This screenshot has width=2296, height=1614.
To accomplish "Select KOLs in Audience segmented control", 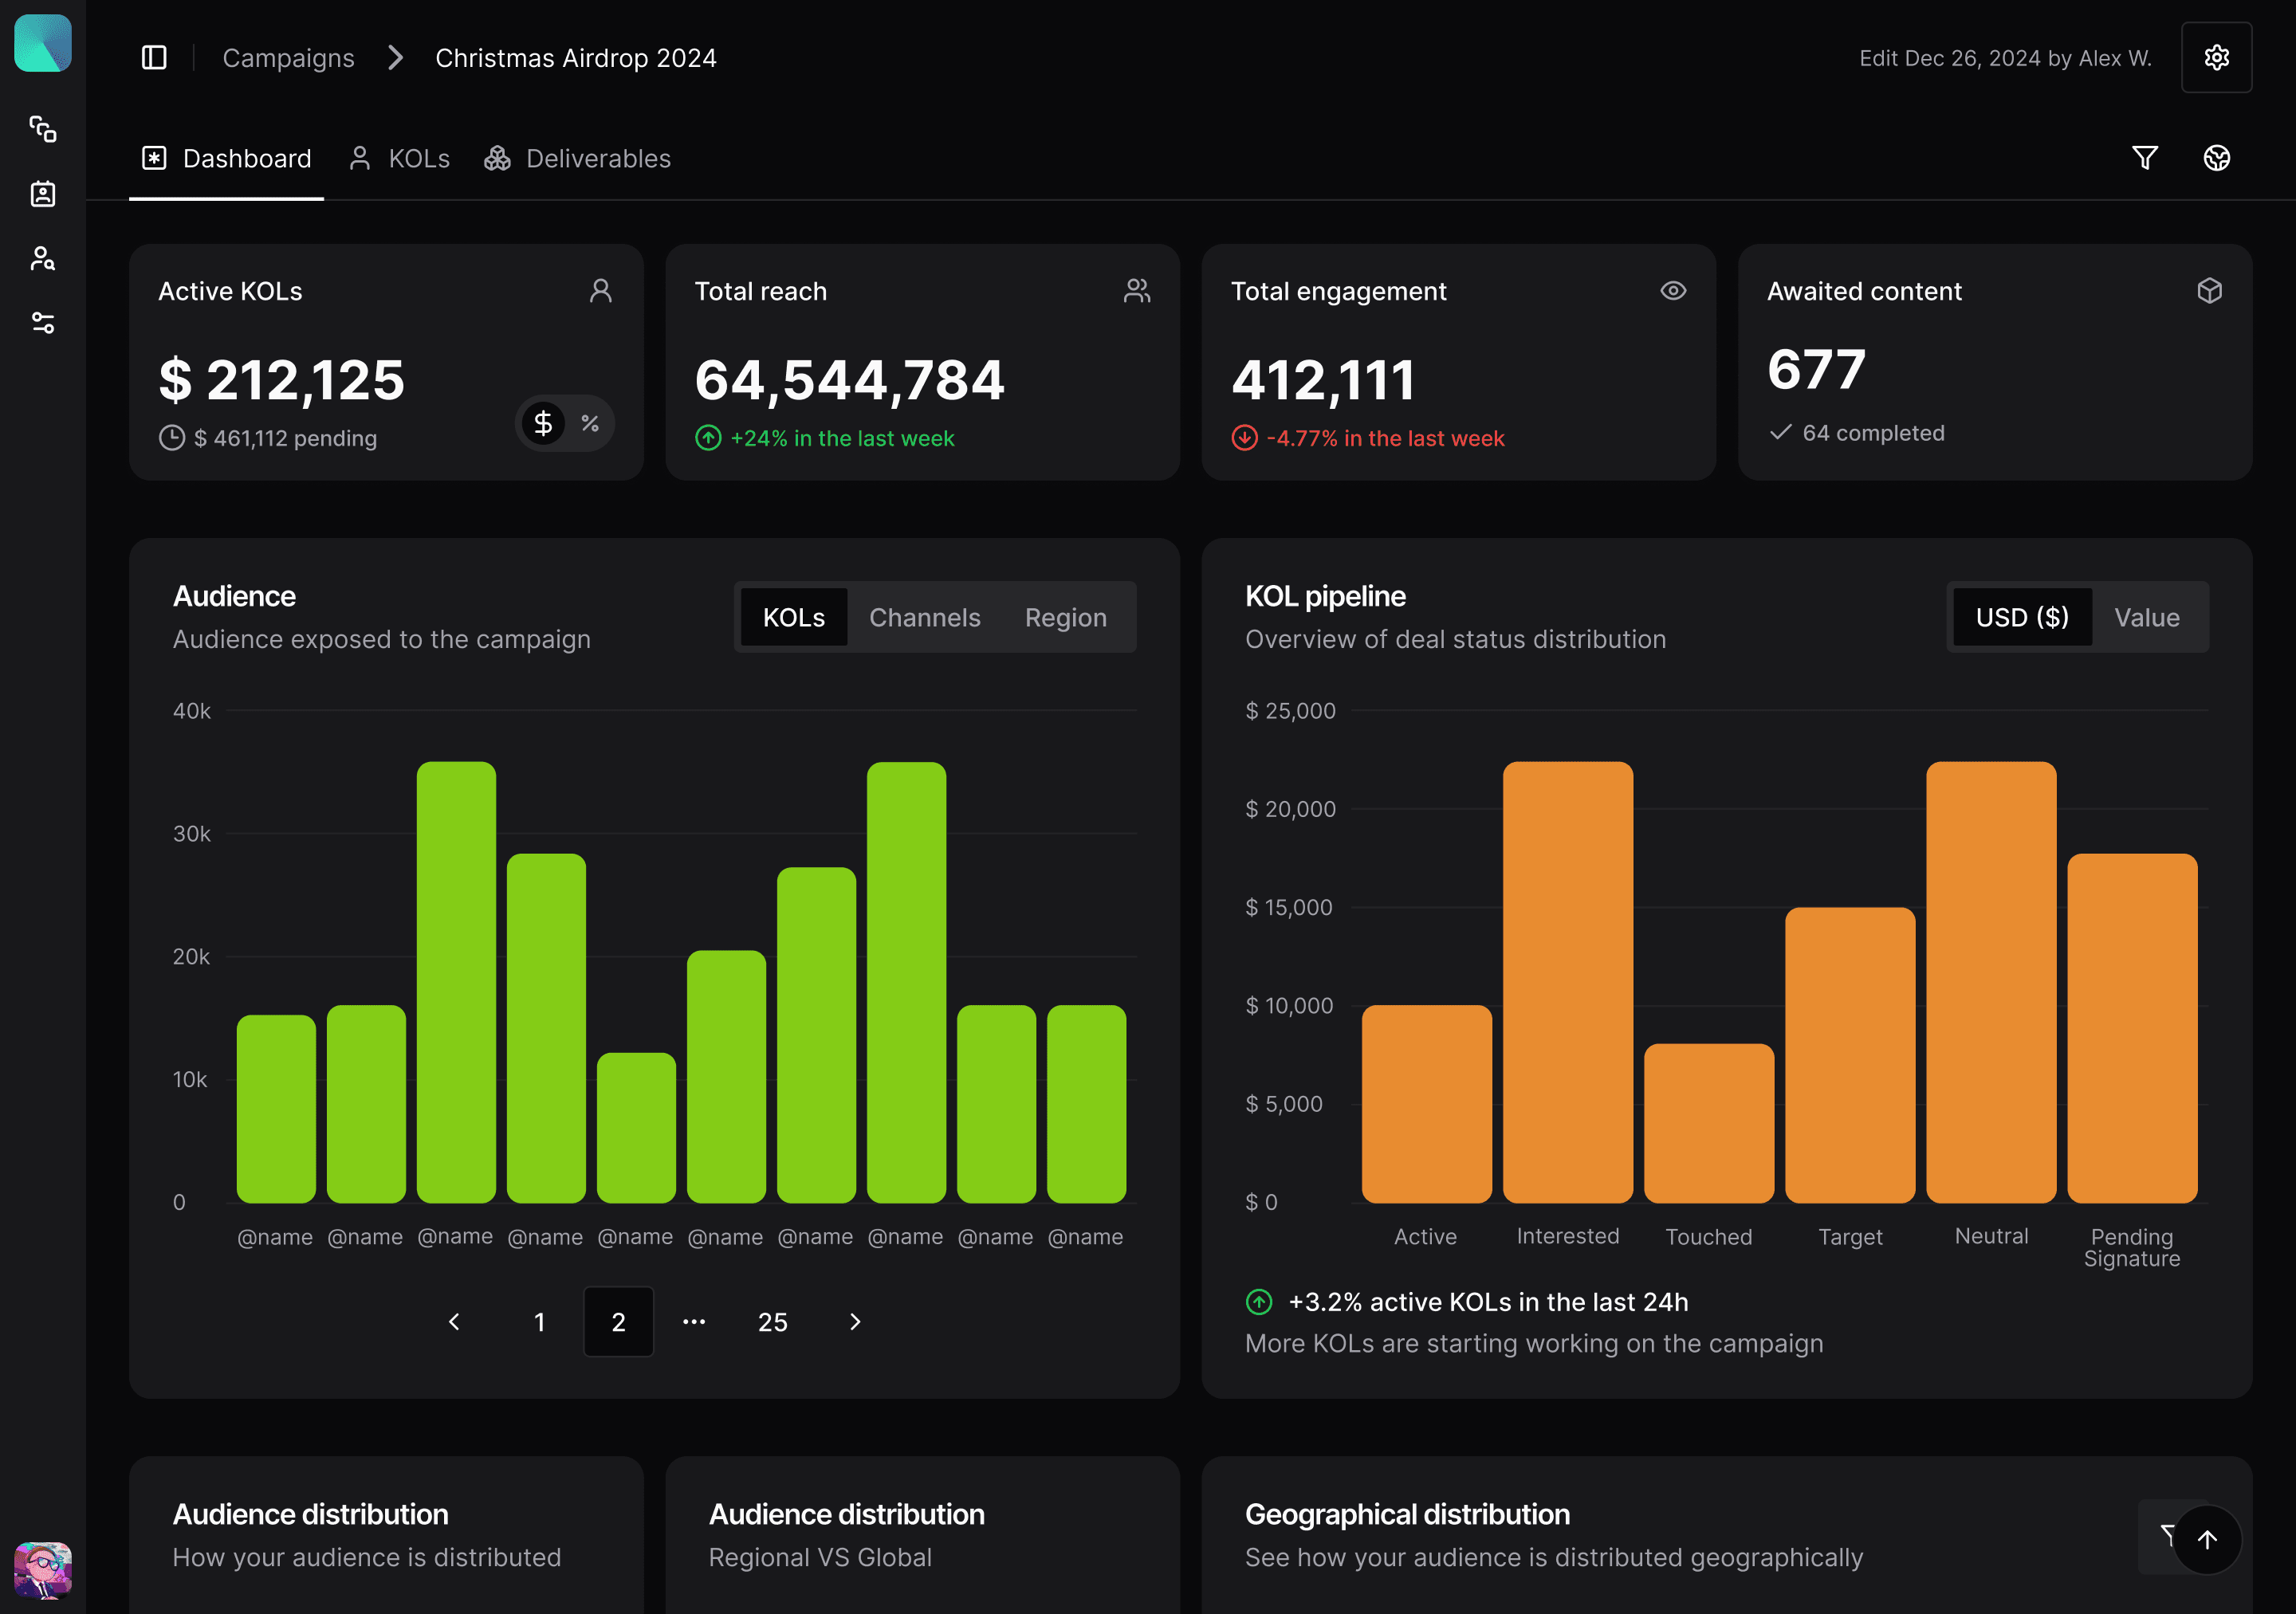I will tap(794, 617).
